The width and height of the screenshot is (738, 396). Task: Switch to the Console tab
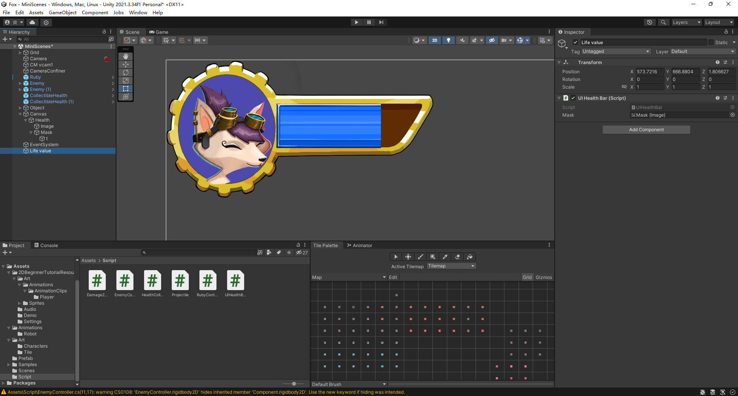click(x=46, y=245)
